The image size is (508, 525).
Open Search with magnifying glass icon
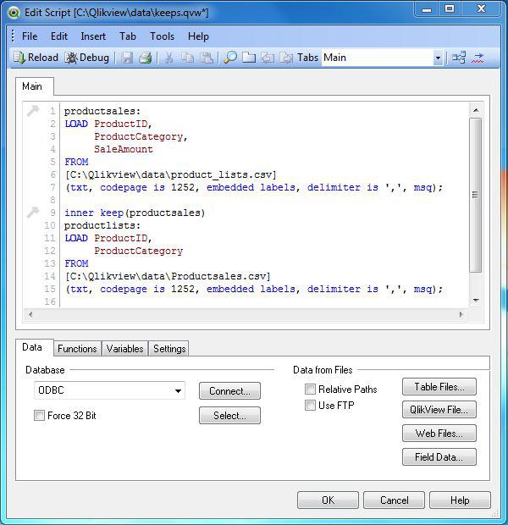pyautogui.click(x=230, y=58)
